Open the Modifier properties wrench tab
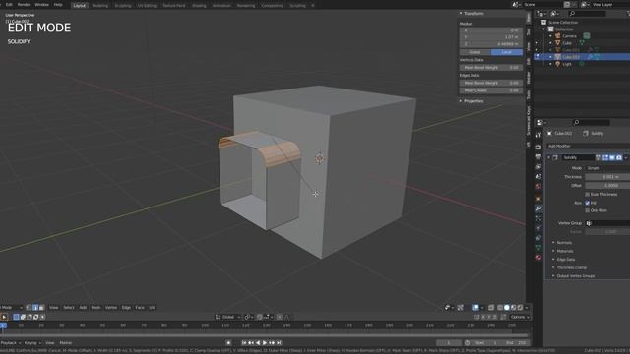The image size is (630, 354). 538,208
